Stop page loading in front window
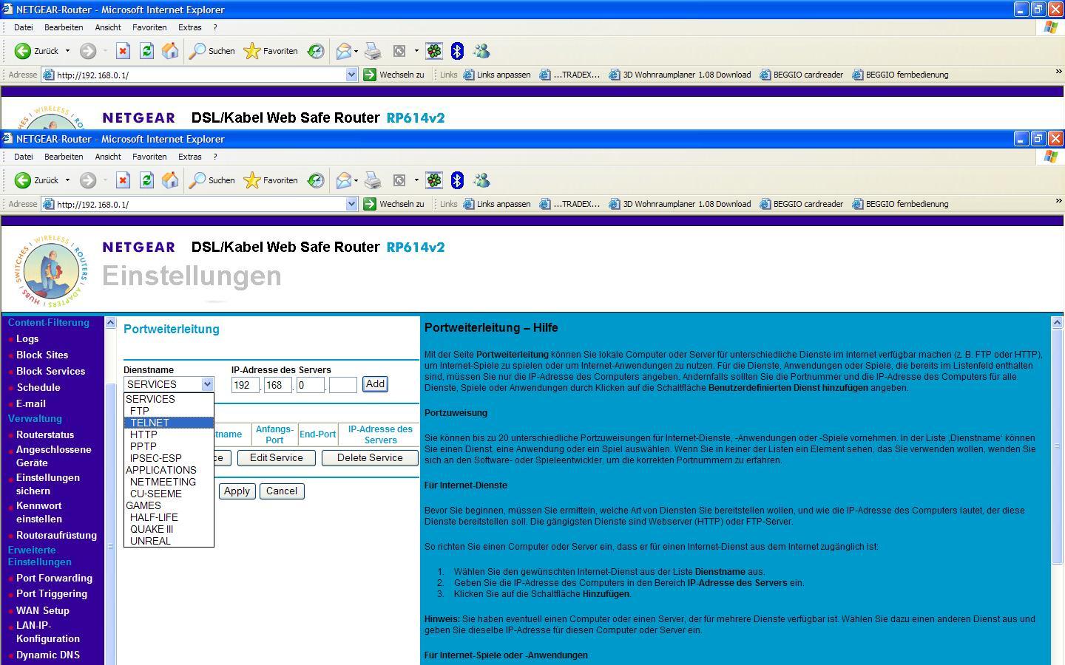 [124, 180]
